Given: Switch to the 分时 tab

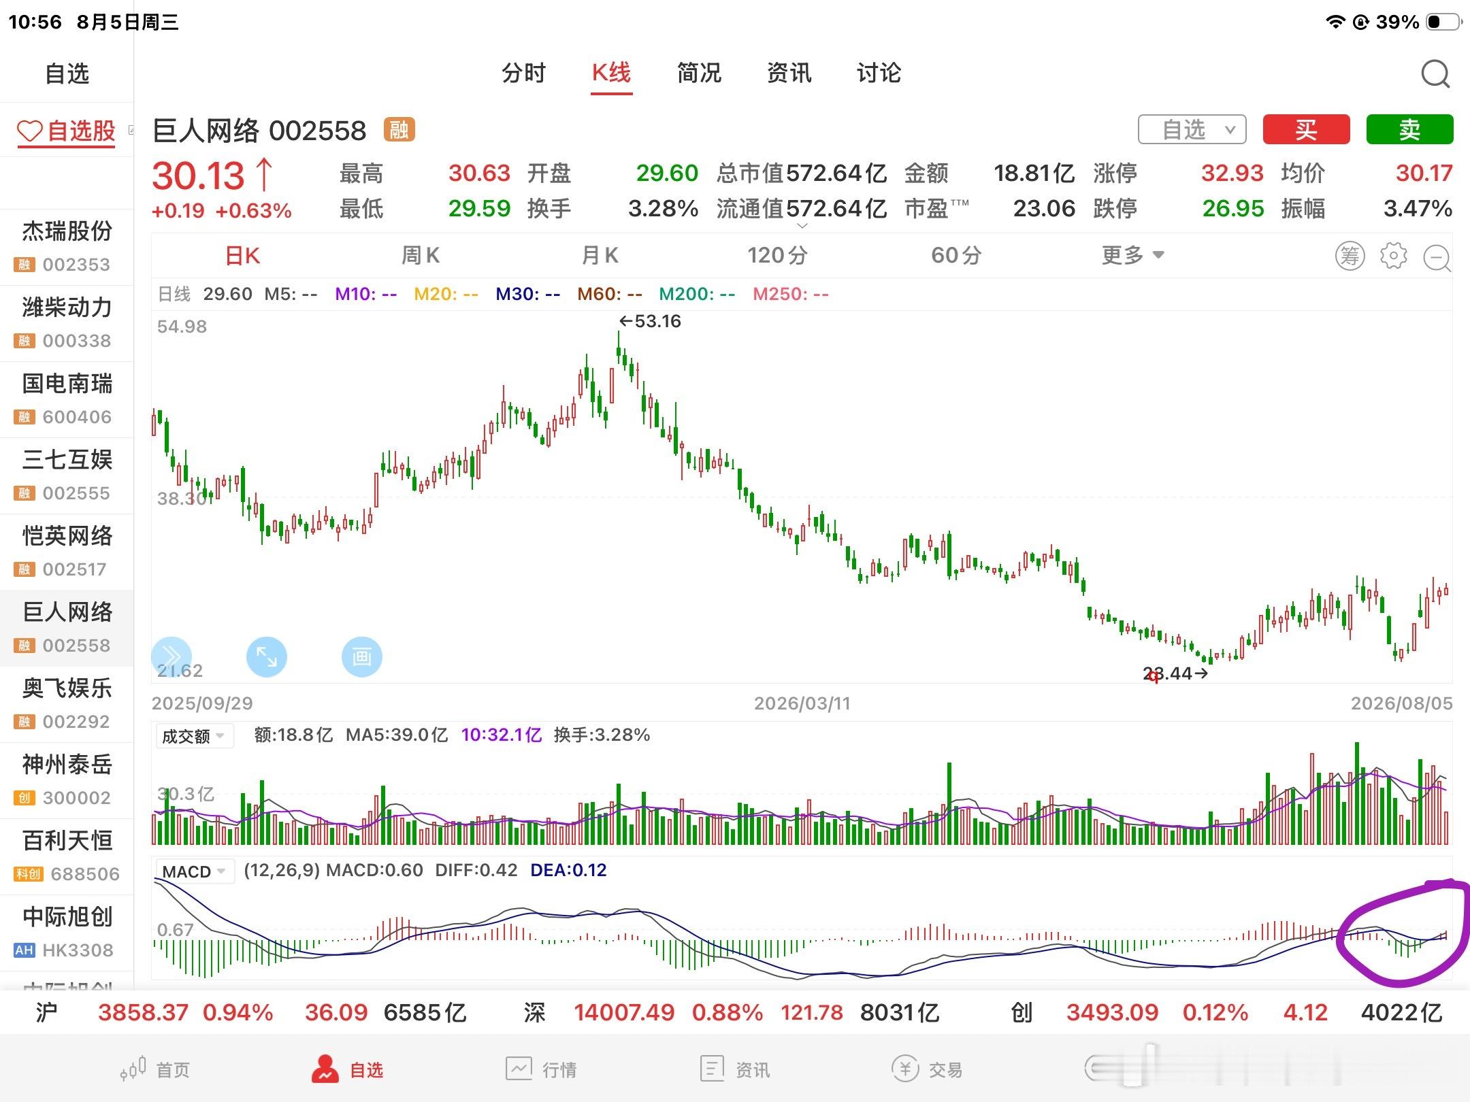Looking at the screenshot, I should [523, 73].
